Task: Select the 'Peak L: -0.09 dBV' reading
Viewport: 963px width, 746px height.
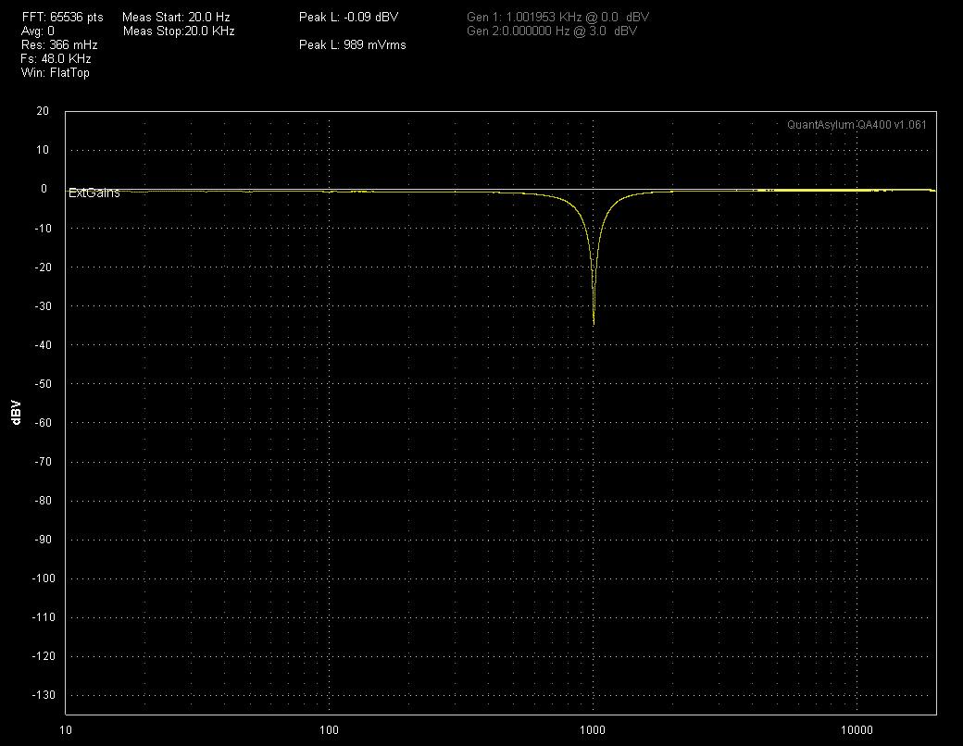Action: 349,18
